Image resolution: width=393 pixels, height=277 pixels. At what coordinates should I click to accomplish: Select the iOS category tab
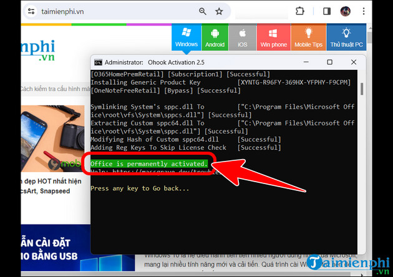click(x=243, y=37)
